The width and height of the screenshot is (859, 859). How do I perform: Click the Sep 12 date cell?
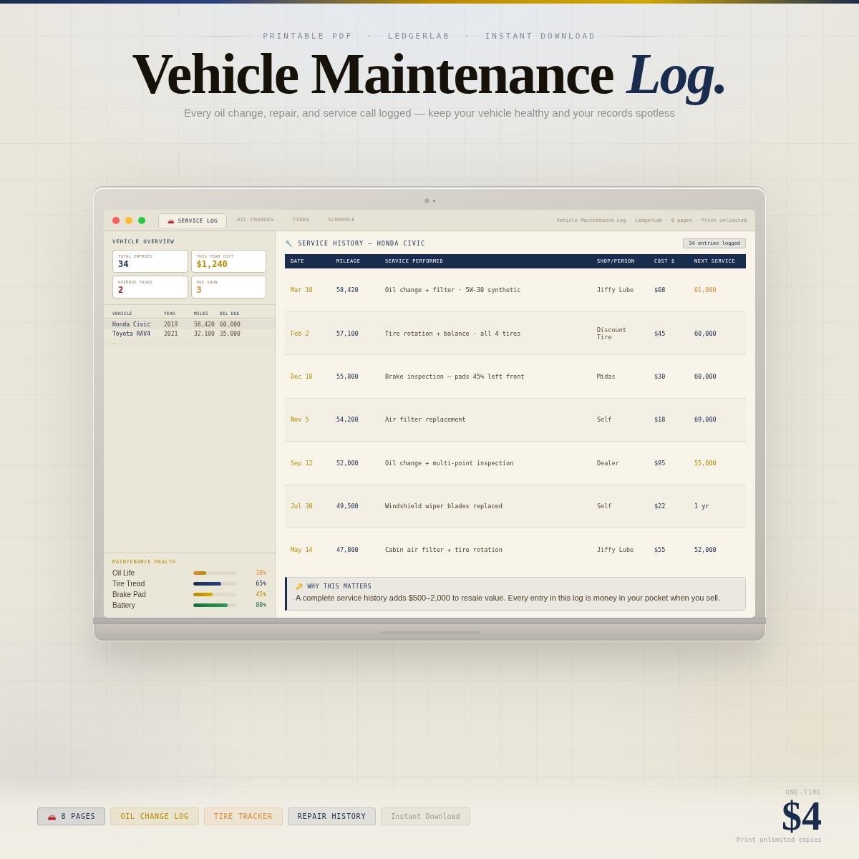(301, 463)
